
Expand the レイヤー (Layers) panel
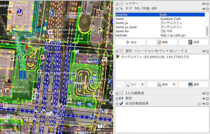[117, 4]
